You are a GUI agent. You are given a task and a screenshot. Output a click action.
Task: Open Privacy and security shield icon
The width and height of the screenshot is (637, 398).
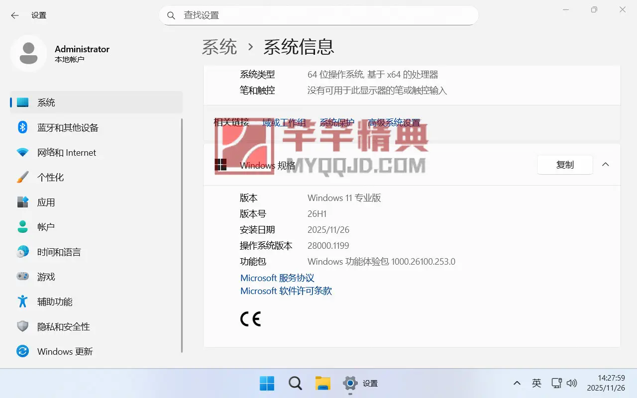coord(23,327)
